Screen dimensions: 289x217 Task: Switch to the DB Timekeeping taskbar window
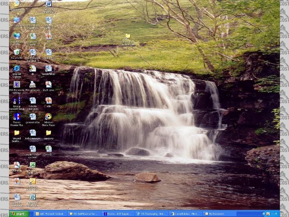pyautogui.click(x=152, y=214)
